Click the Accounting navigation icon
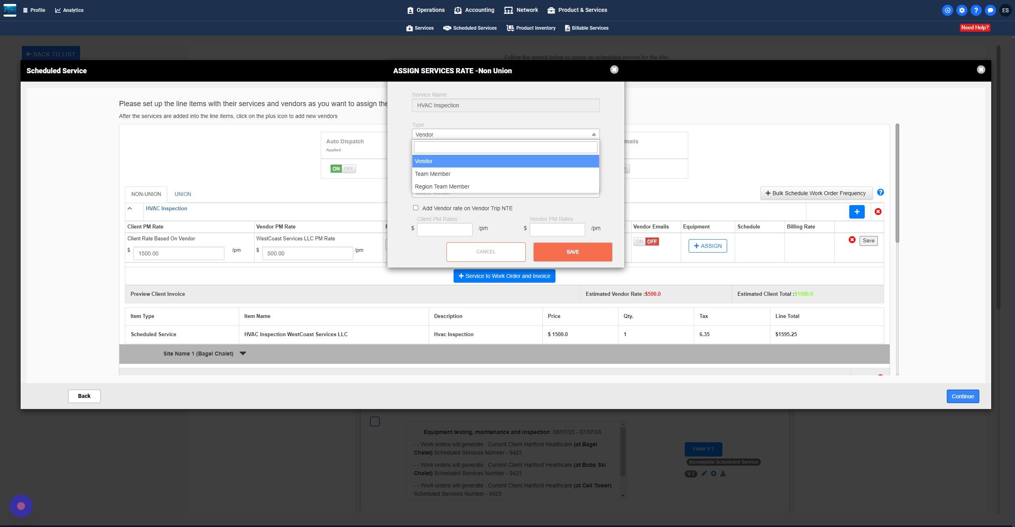The width and height of the screenshot is (1015, 527). point(458,10)
